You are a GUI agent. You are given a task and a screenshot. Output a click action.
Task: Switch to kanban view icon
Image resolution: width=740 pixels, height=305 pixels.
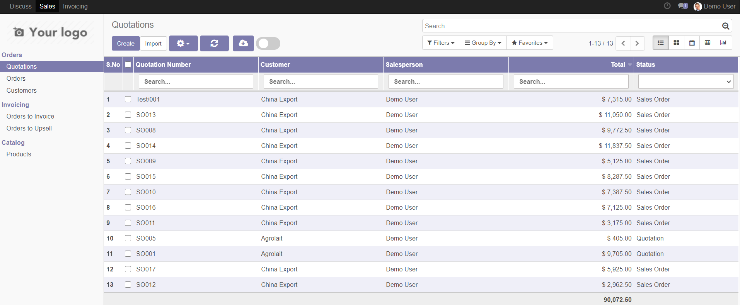coord(676,43)
